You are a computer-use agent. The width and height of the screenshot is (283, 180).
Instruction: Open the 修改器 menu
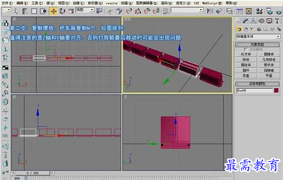pyautogui.click(x=95, y=3)
